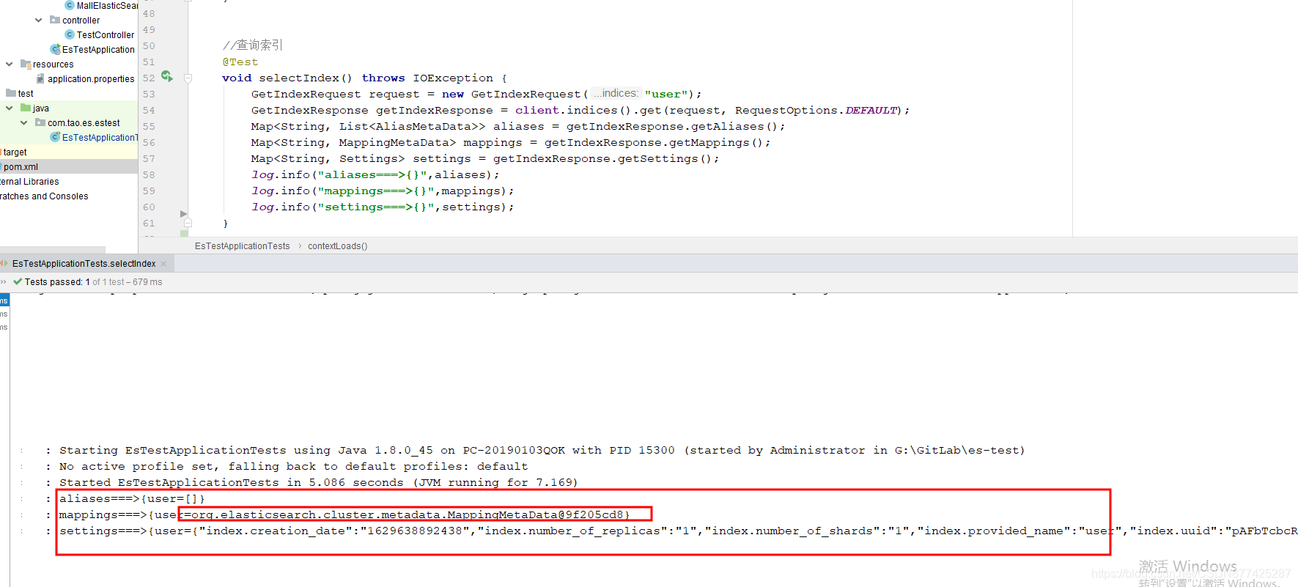Click line number 58 in the gutter
The width and height of the screenshot is (1298, 587).
(x=149, y=174)
